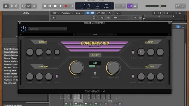Show automation with the curve icon
The width and height of the screenshot is (189, 106).
[x=98, y=13]
